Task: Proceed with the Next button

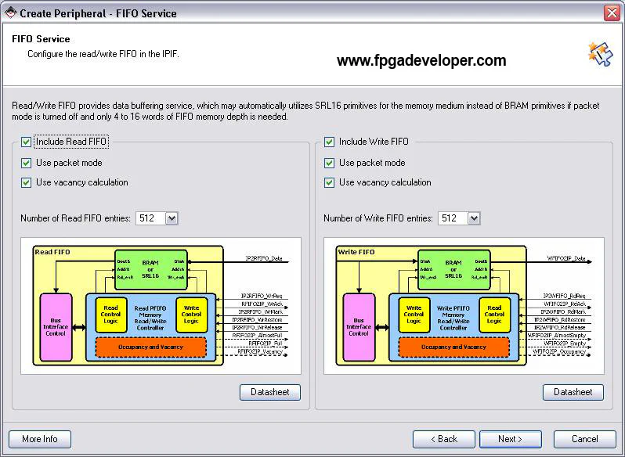Action: tap(510, 439)
